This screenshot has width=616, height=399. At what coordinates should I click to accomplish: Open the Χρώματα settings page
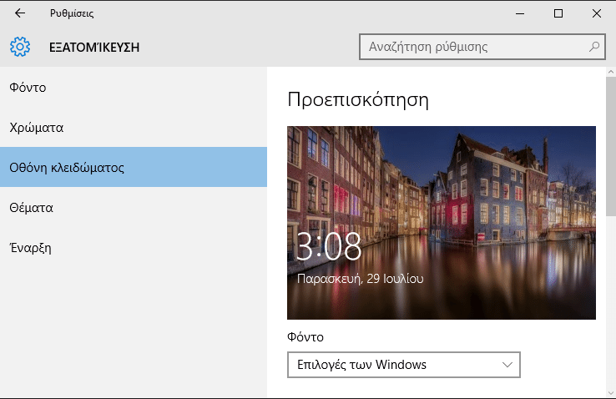[134, 127]
